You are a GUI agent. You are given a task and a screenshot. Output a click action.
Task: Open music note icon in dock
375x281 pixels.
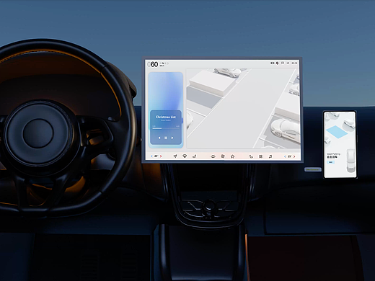[270, 156]
